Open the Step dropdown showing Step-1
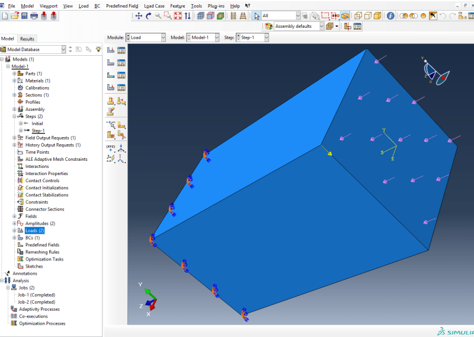474x337 pixels. pyautogui.click(x=252, y=37)
